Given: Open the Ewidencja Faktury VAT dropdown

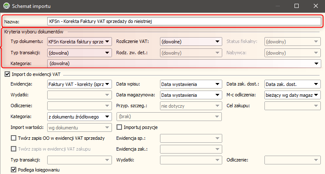Looking at the screenshot, I should tap(79, 84).
